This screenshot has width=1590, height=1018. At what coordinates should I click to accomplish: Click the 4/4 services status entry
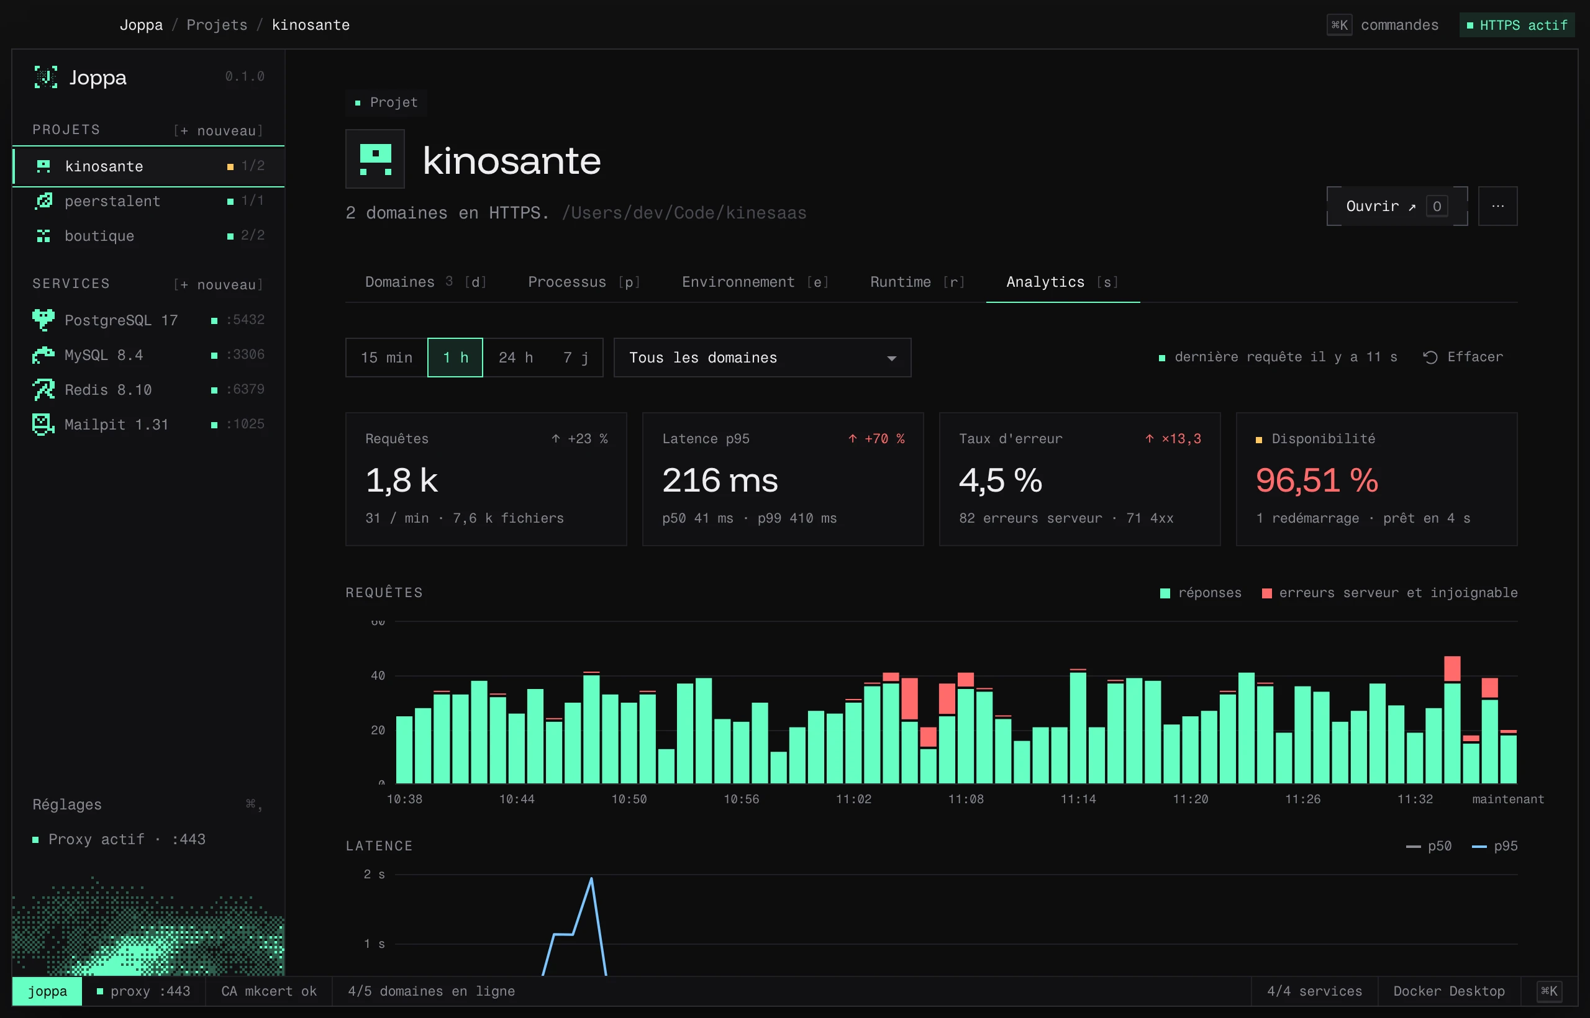point(1314,991)
